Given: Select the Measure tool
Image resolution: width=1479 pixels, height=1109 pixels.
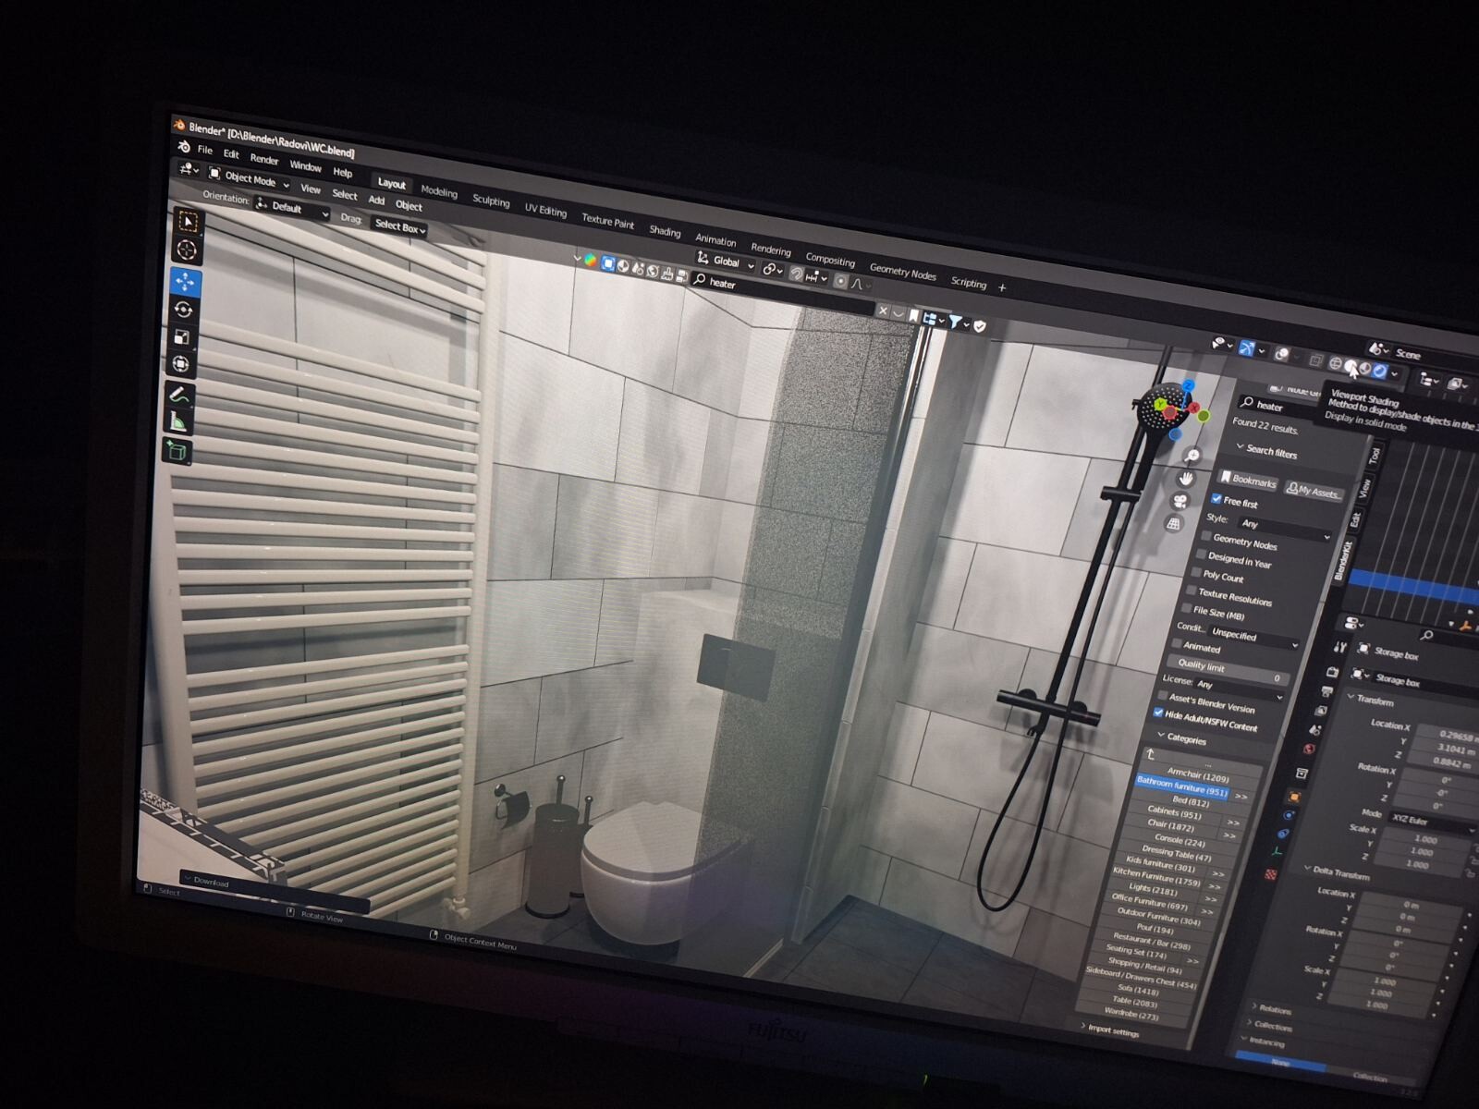Looking at the screenshot, I should click(x=177, y=422).
